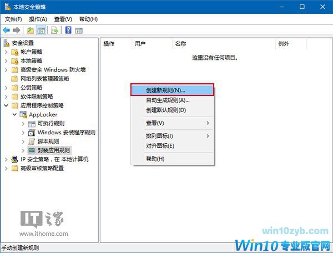Expand the 高级审核策略配置 node
This screenshot has width=333, height=253.
[x=6, y=168]
